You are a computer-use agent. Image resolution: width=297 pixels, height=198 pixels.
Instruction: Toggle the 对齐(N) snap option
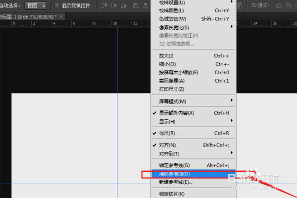pyautogui.click(x=194, y=145)
